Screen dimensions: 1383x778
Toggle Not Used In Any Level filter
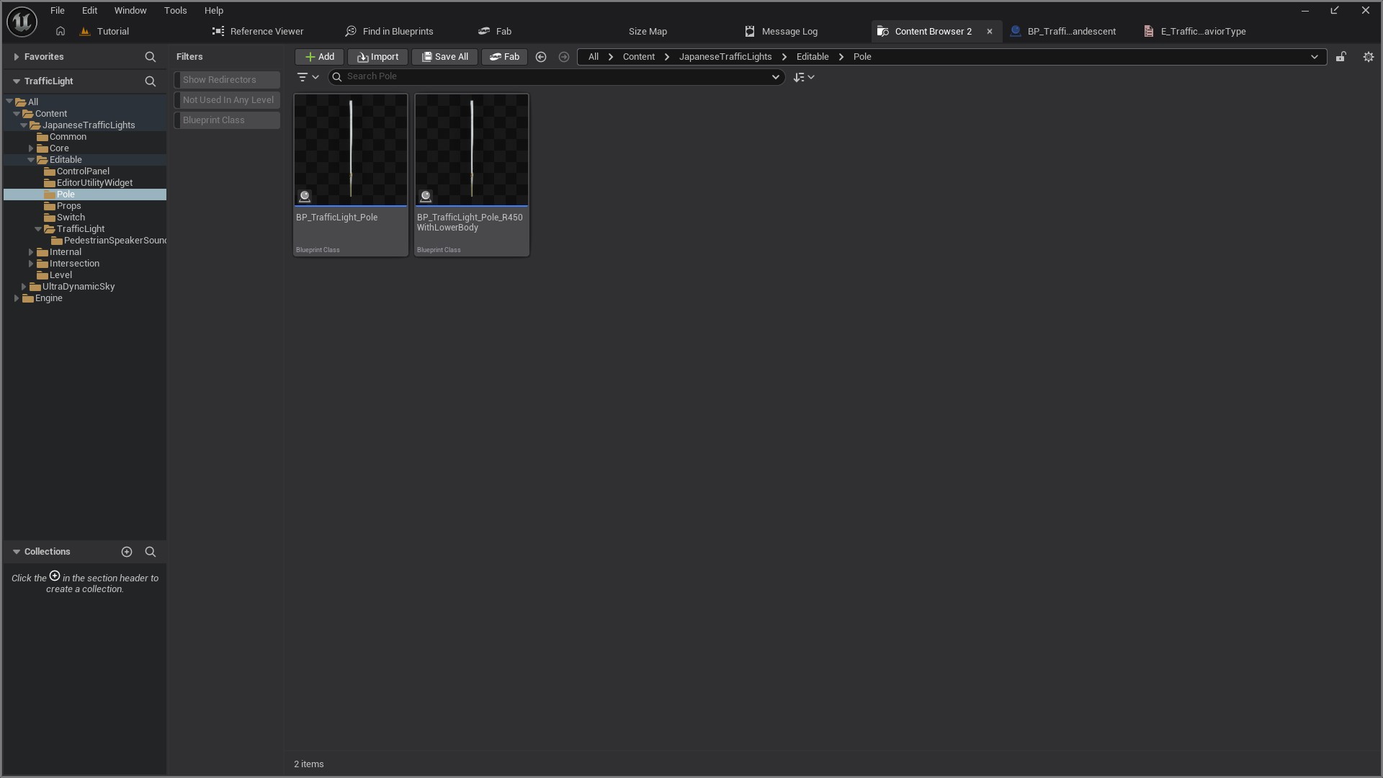[227, 100]
